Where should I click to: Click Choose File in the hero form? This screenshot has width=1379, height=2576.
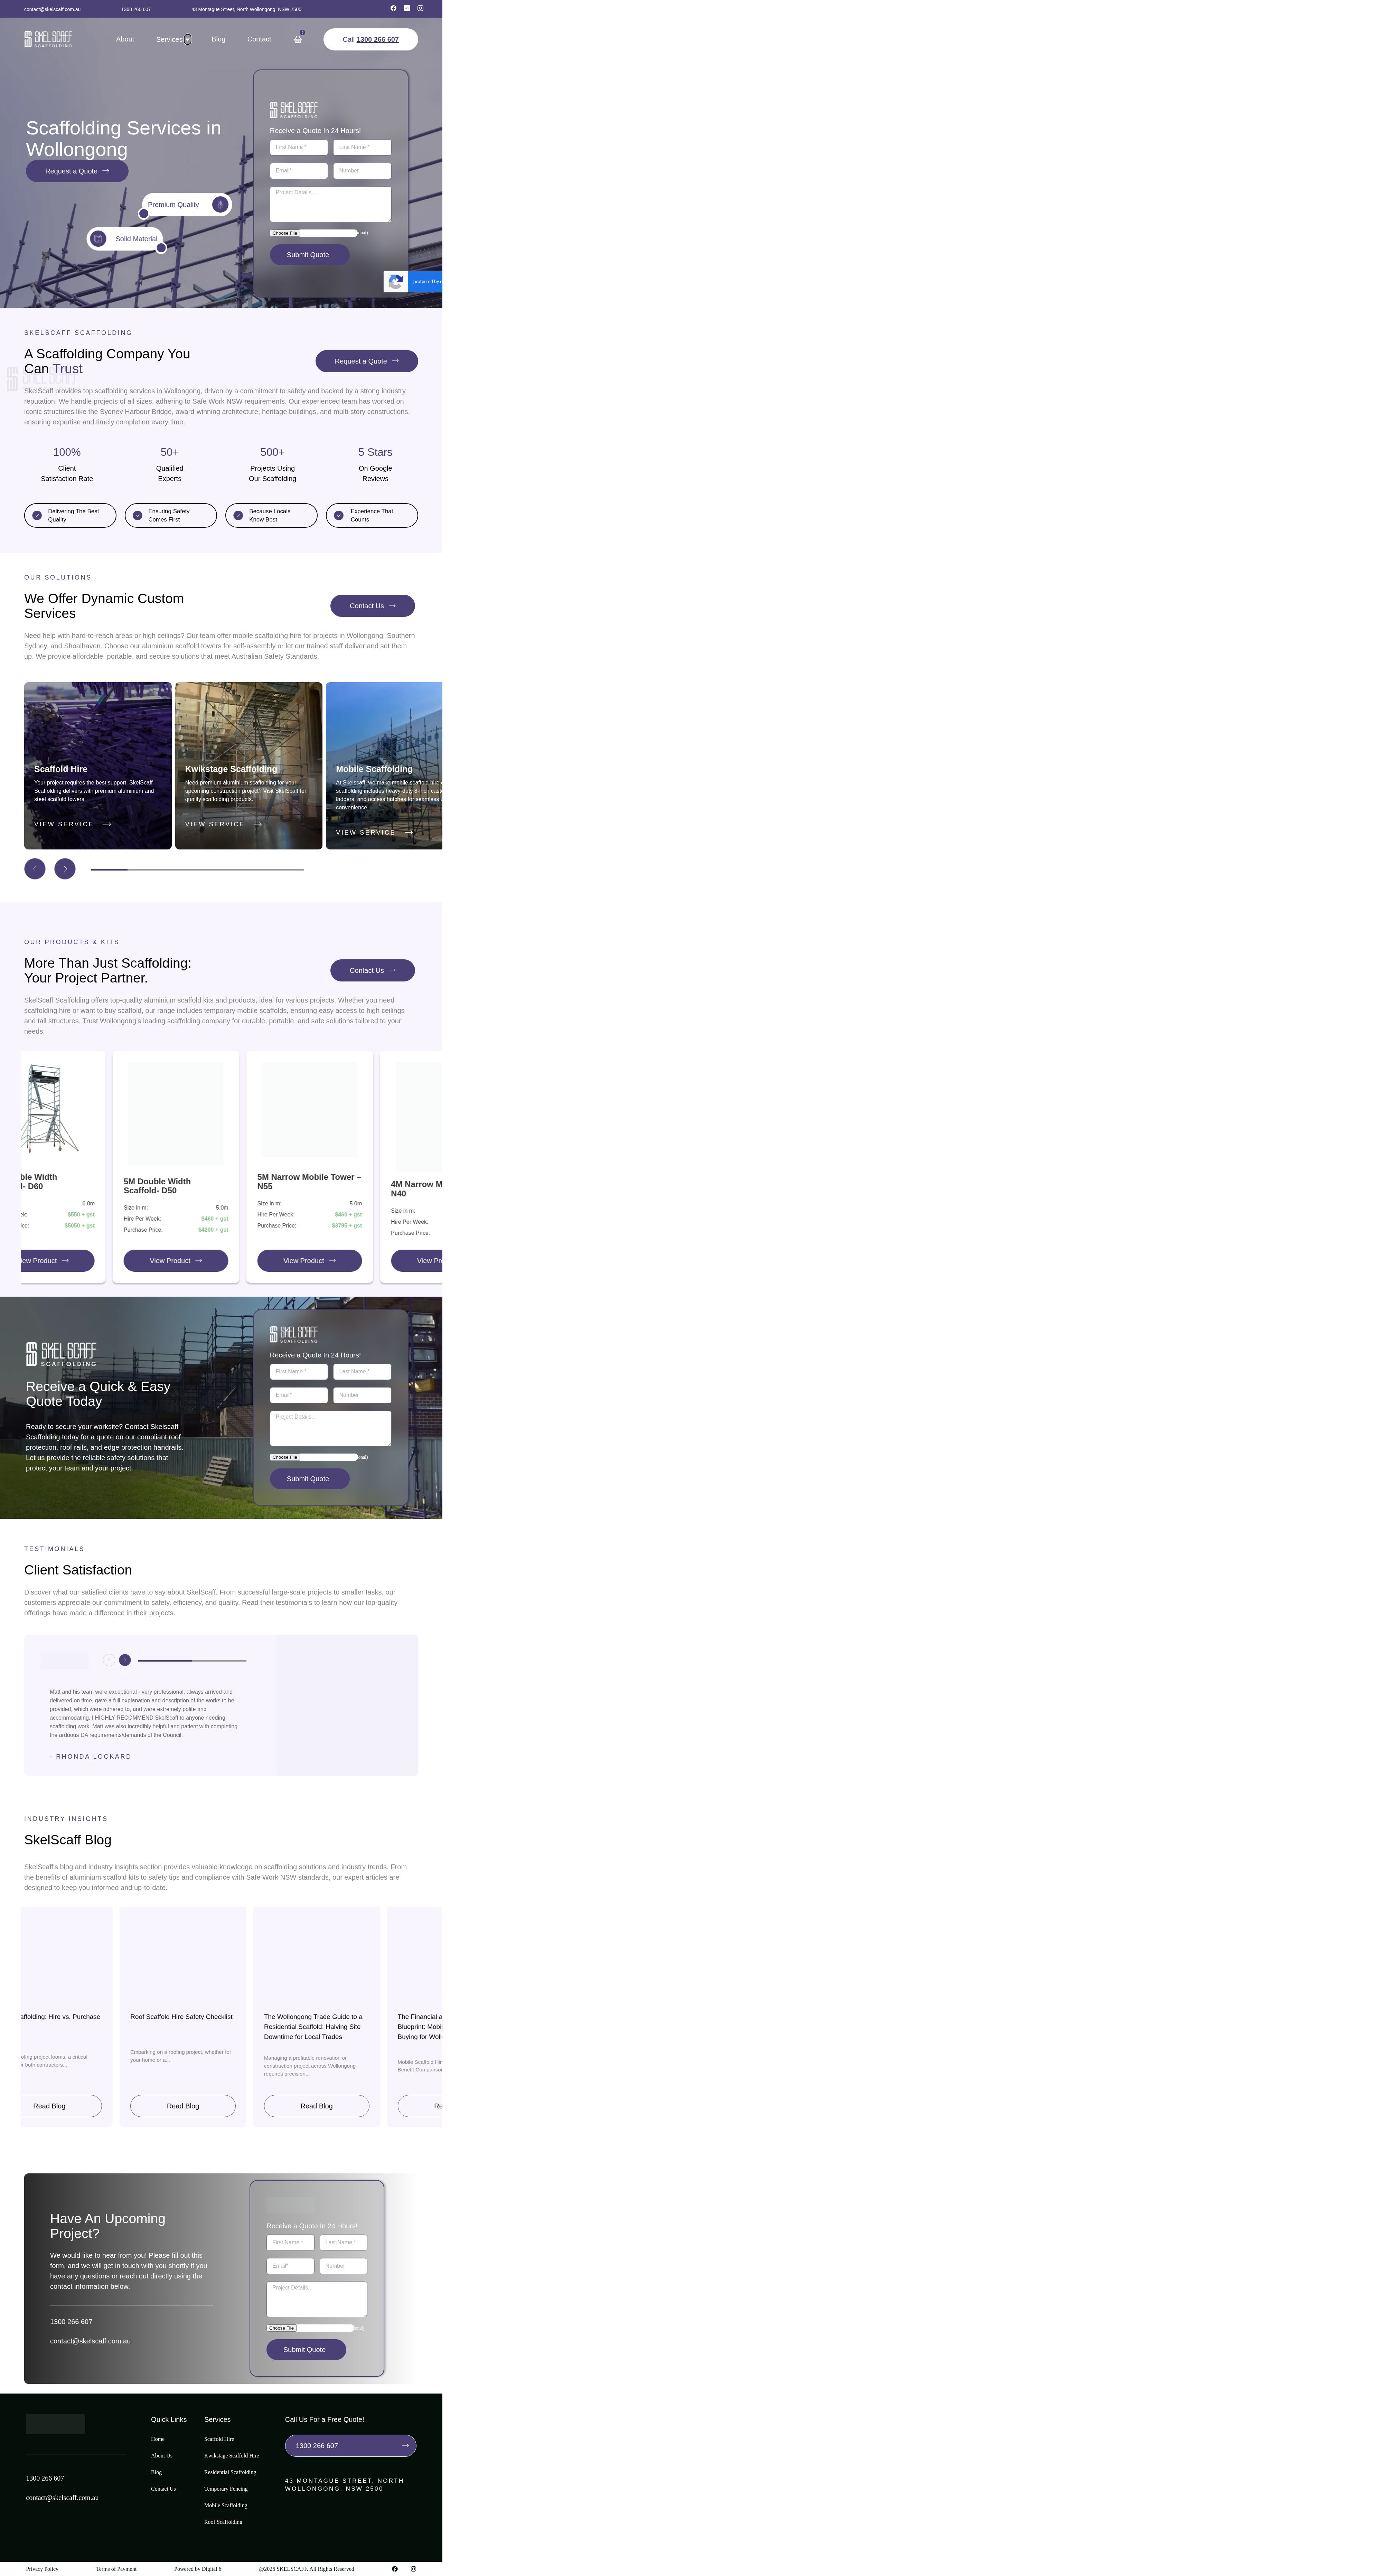pyautogui.click(x=285, y=233)
